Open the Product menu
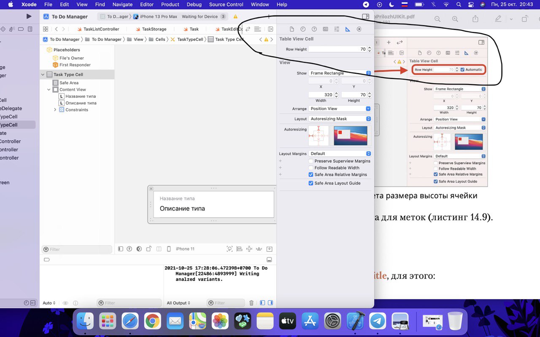Image resolution: width=540 pixels, height=337 pixels. [x=170, y=5]
